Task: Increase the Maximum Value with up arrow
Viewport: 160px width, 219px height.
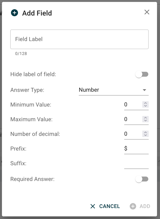Action: (145, 117)
